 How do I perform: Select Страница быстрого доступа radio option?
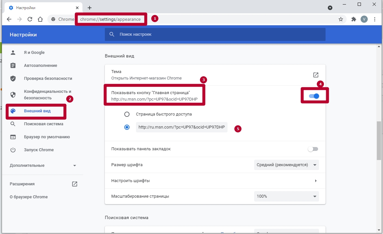point(127,114)
